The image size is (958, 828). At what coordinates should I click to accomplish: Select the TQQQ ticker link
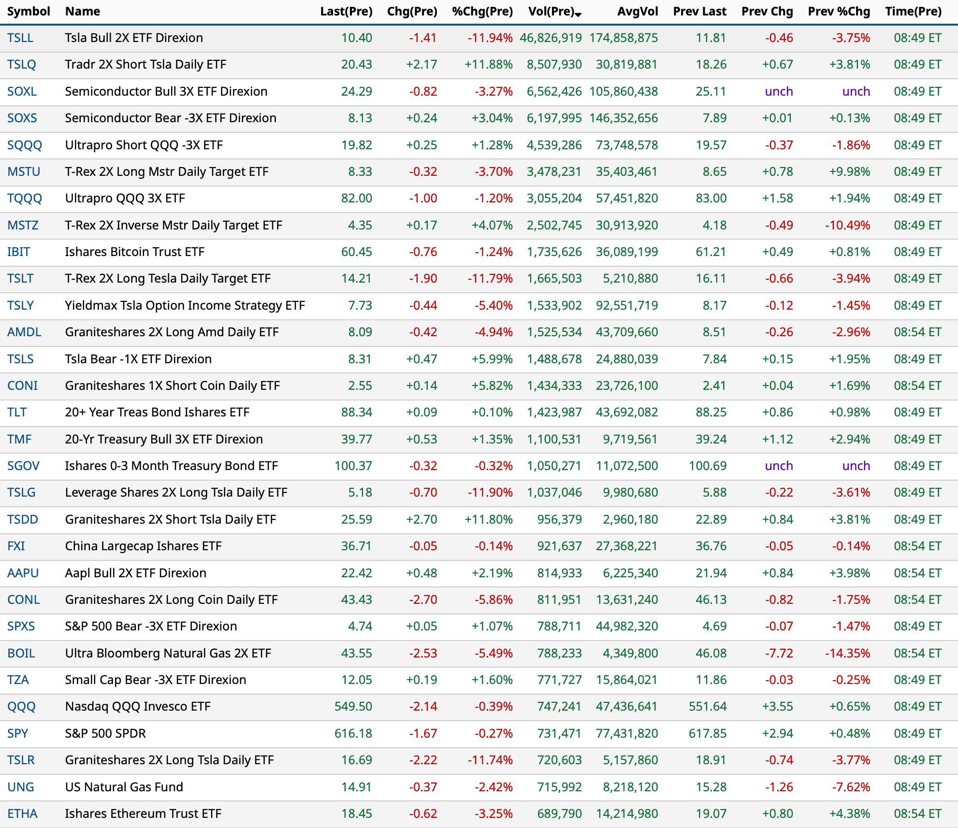coord(24,198)
